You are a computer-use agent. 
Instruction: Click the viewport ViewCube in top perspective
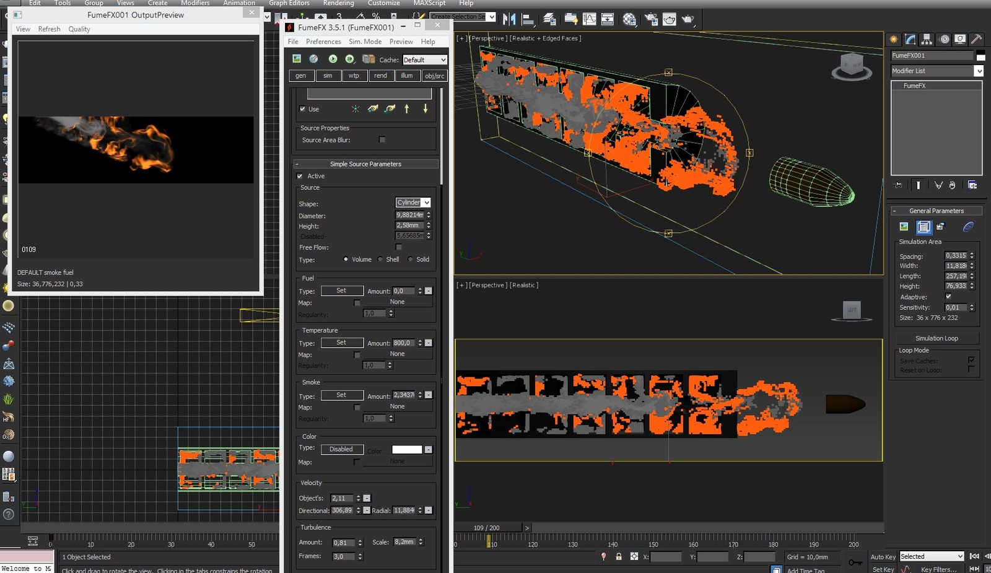click(x=852, y=66)
